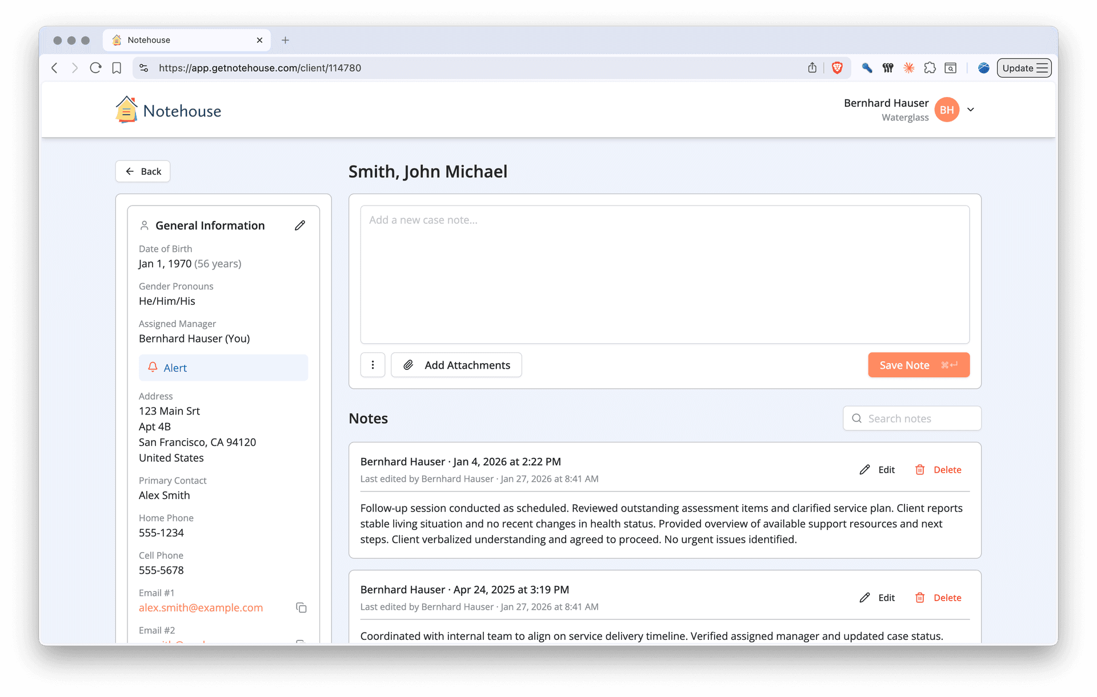Click the search magnifier in Search notes
The image size is (1097, 697).
coord(857,418)
